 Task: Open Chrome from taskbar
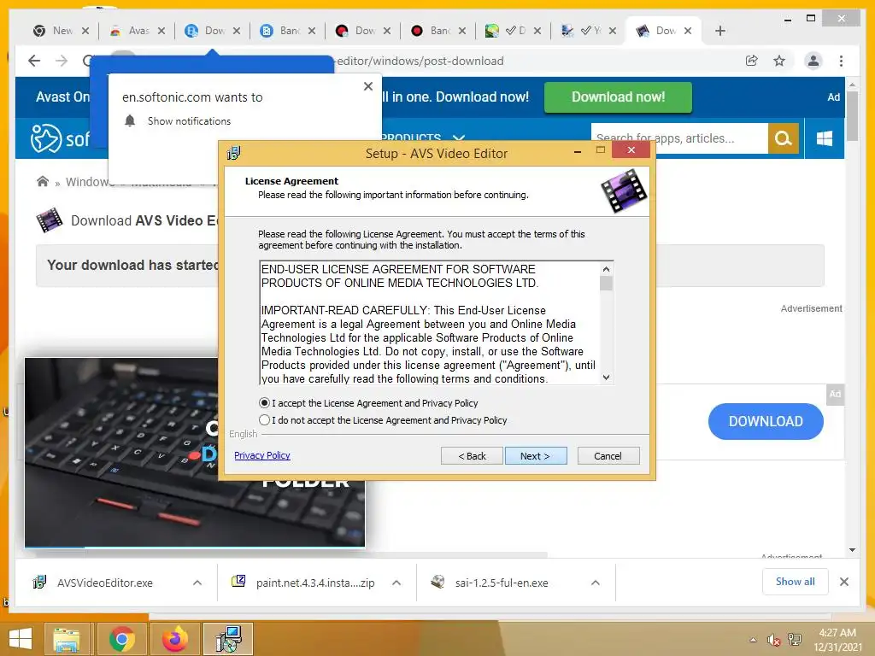tap(121, 639)
